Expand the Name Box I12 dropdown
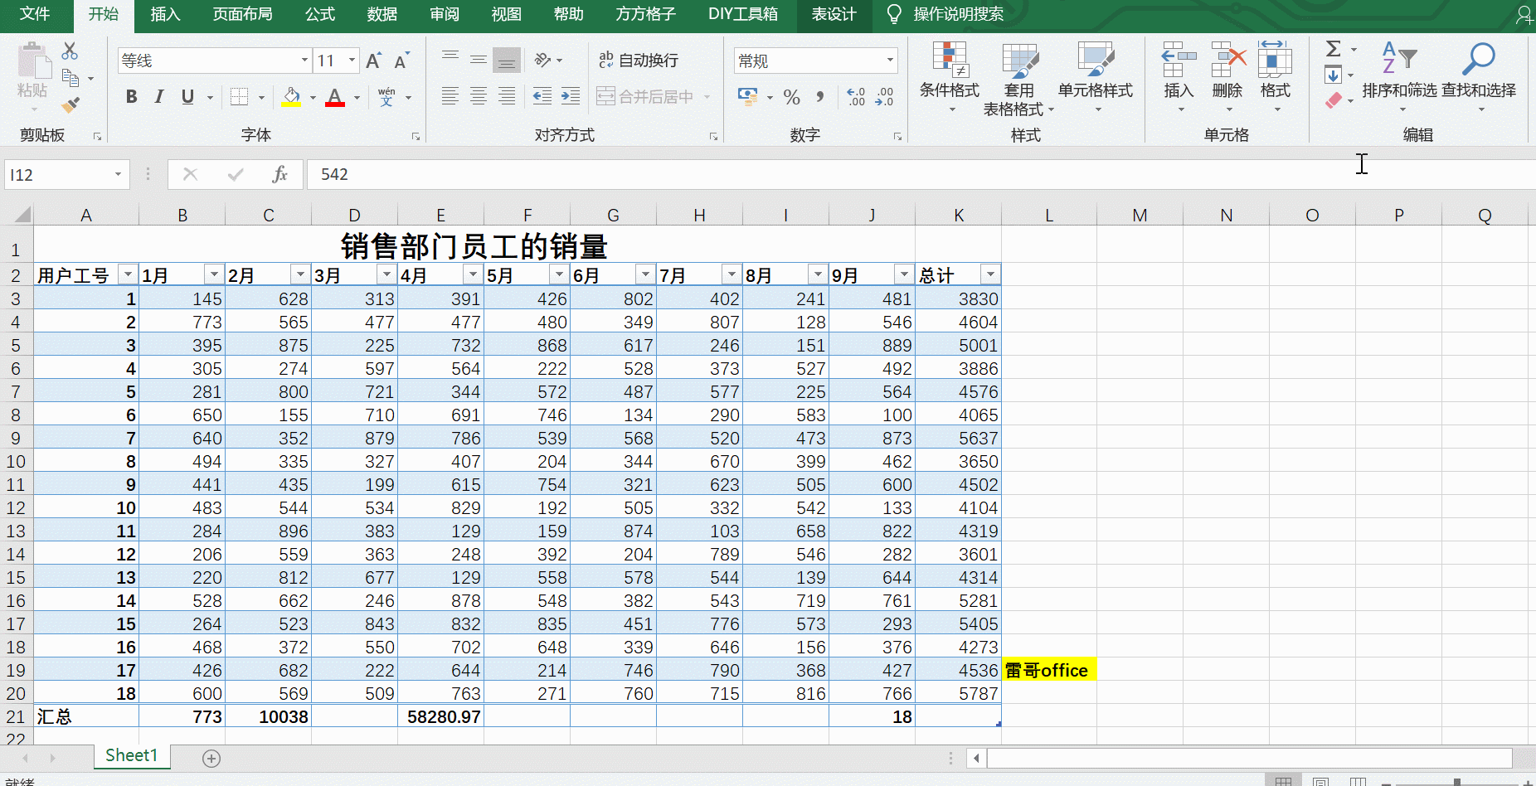1536x786 pixels. [118, 175]
